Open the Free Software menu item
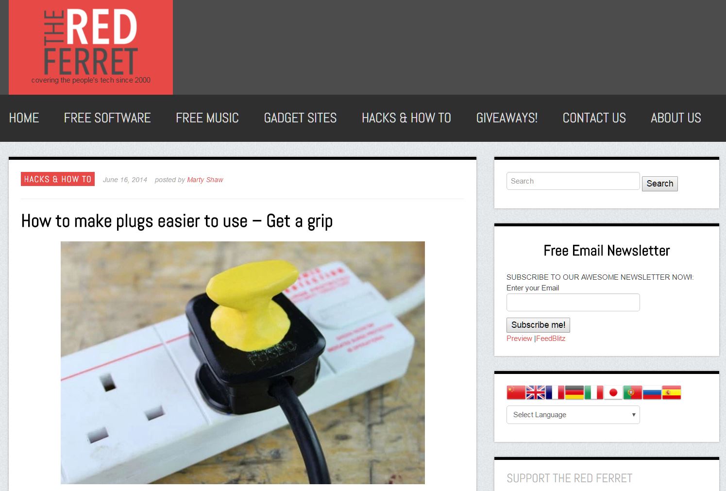726x491 pixels. (x=107, y=118)
